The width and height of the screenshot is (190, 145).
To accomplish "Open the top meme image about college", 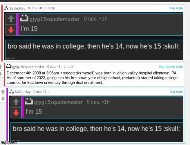I will tap(94, 36).
